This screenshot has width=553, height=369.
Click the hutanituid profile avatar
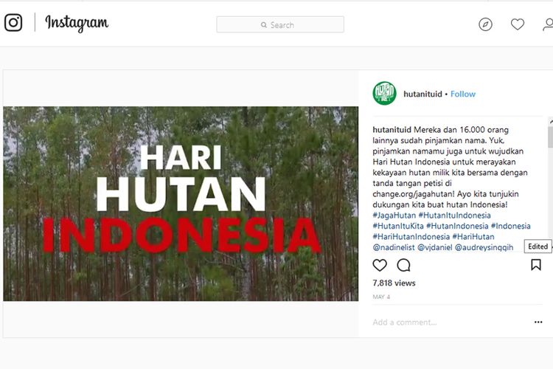tap(384, 94)
